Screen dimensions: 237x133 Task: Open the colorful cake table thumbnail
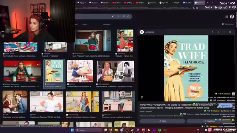tap(20, 47)
